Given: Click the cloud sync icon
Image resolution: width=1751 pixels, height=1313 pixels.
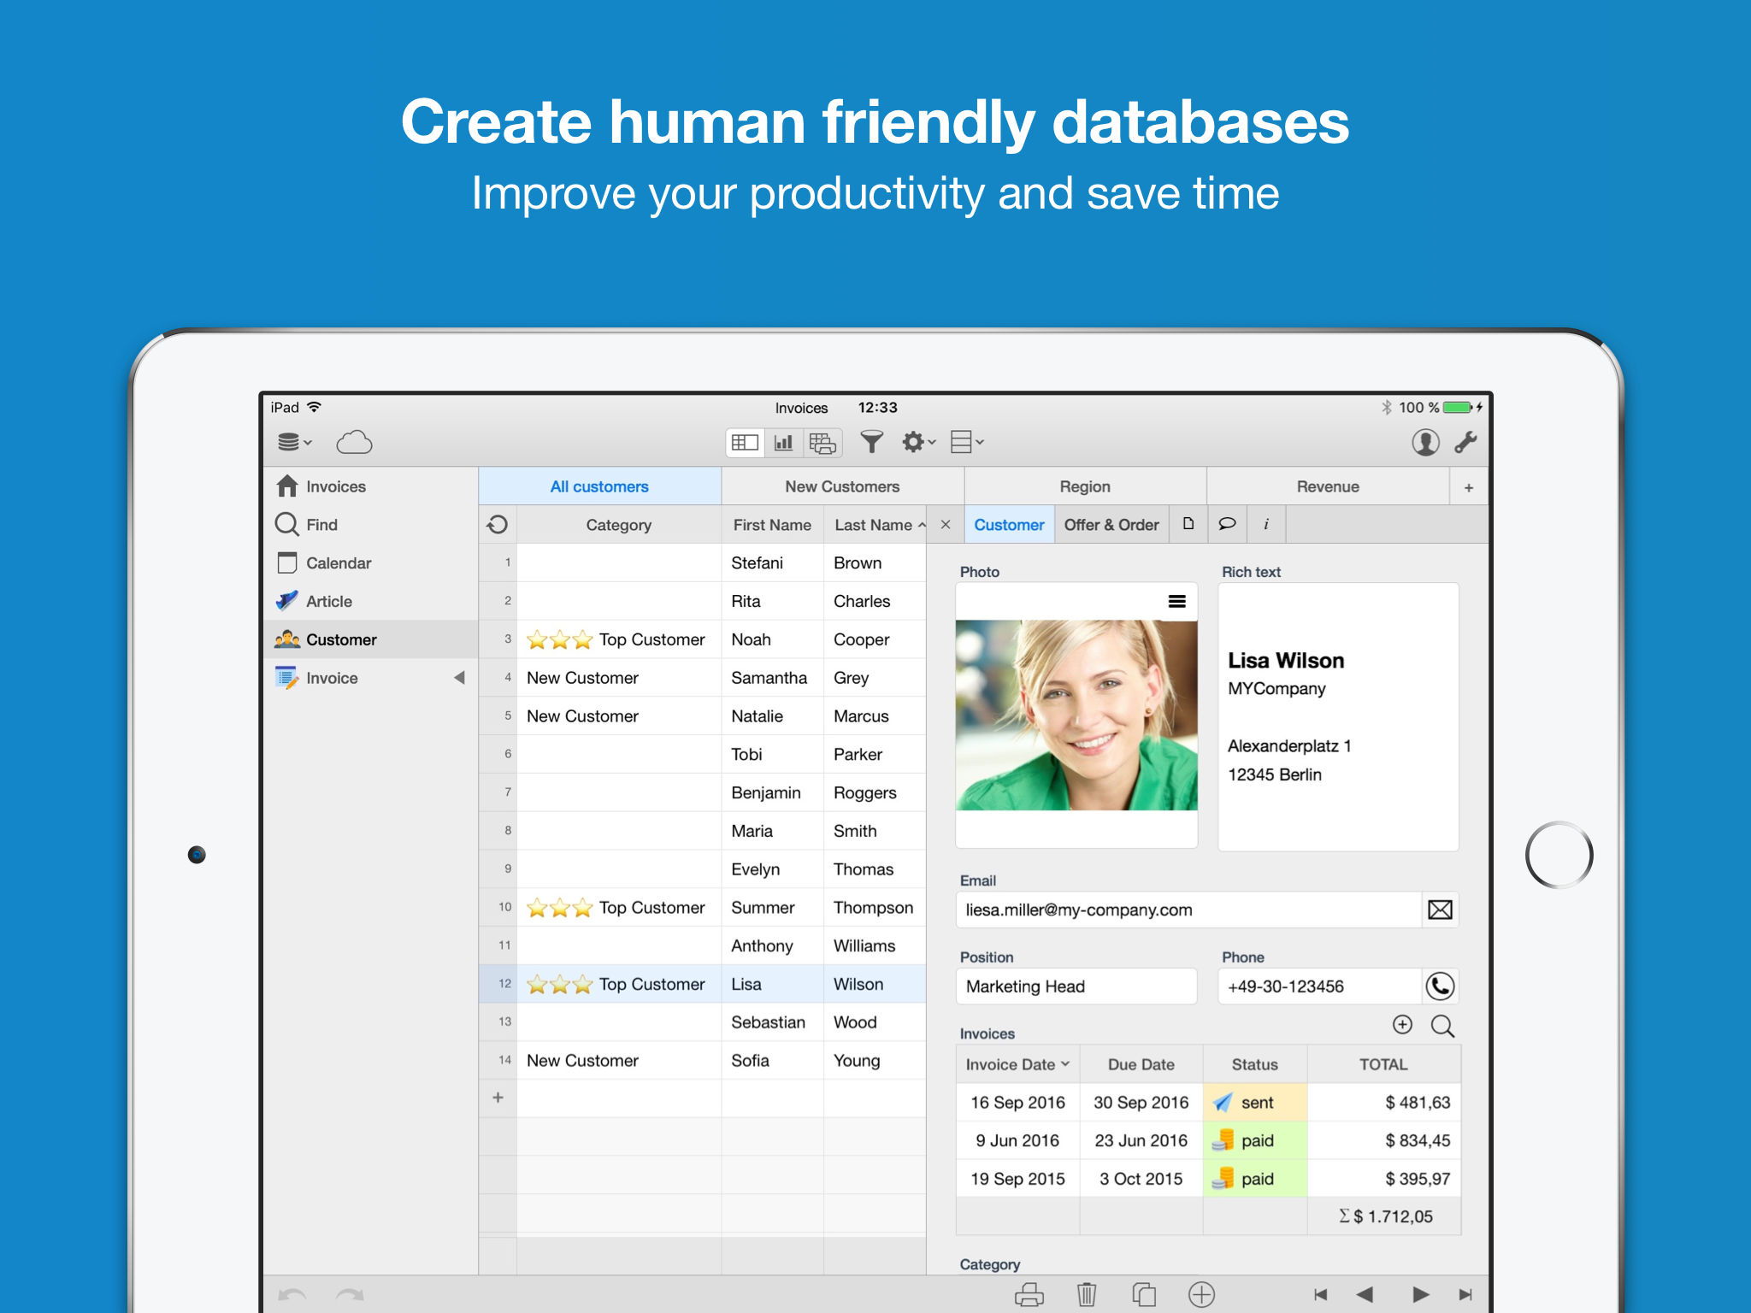Looking at the screenshot, I should tap(355, 442).
